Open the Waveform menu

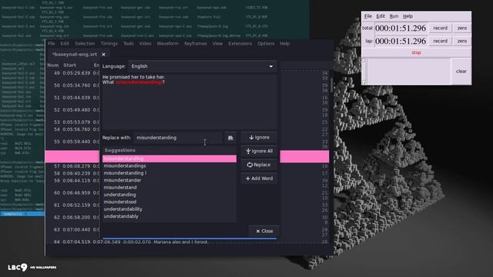tap(168, 44)
